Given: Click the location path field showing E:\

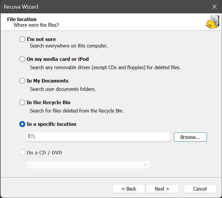Looking at the screenshot, I should [98, 137].
